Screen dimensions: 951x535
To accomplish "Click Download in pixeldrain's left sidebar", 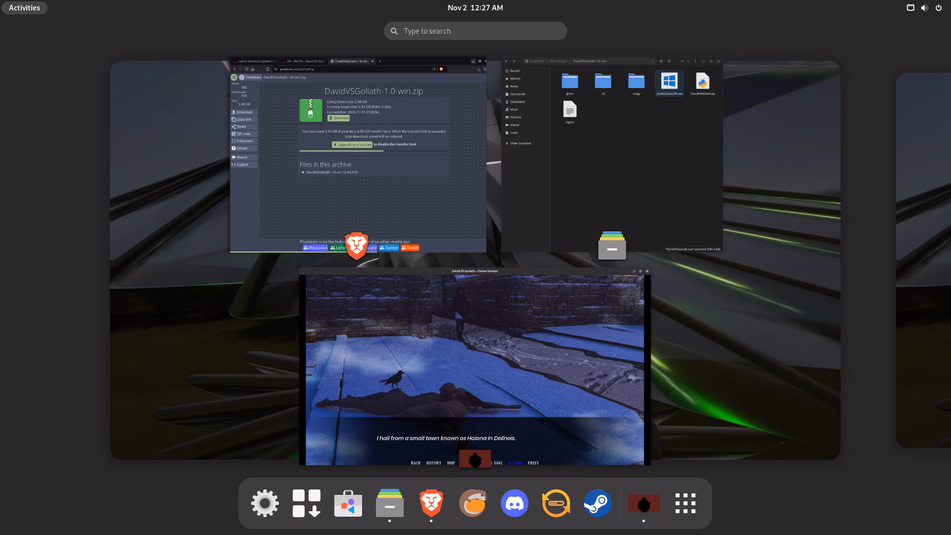I will coord(244,112).
